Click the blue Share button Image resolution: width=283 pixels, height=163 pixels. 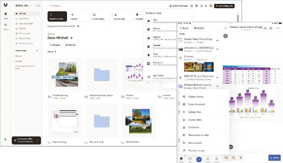(274, 158)
